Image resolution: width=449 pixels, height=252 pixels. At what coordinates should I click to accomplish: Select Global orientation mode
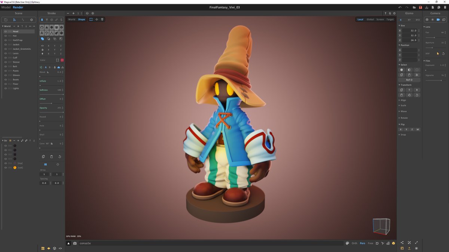(x=370, y=19)
